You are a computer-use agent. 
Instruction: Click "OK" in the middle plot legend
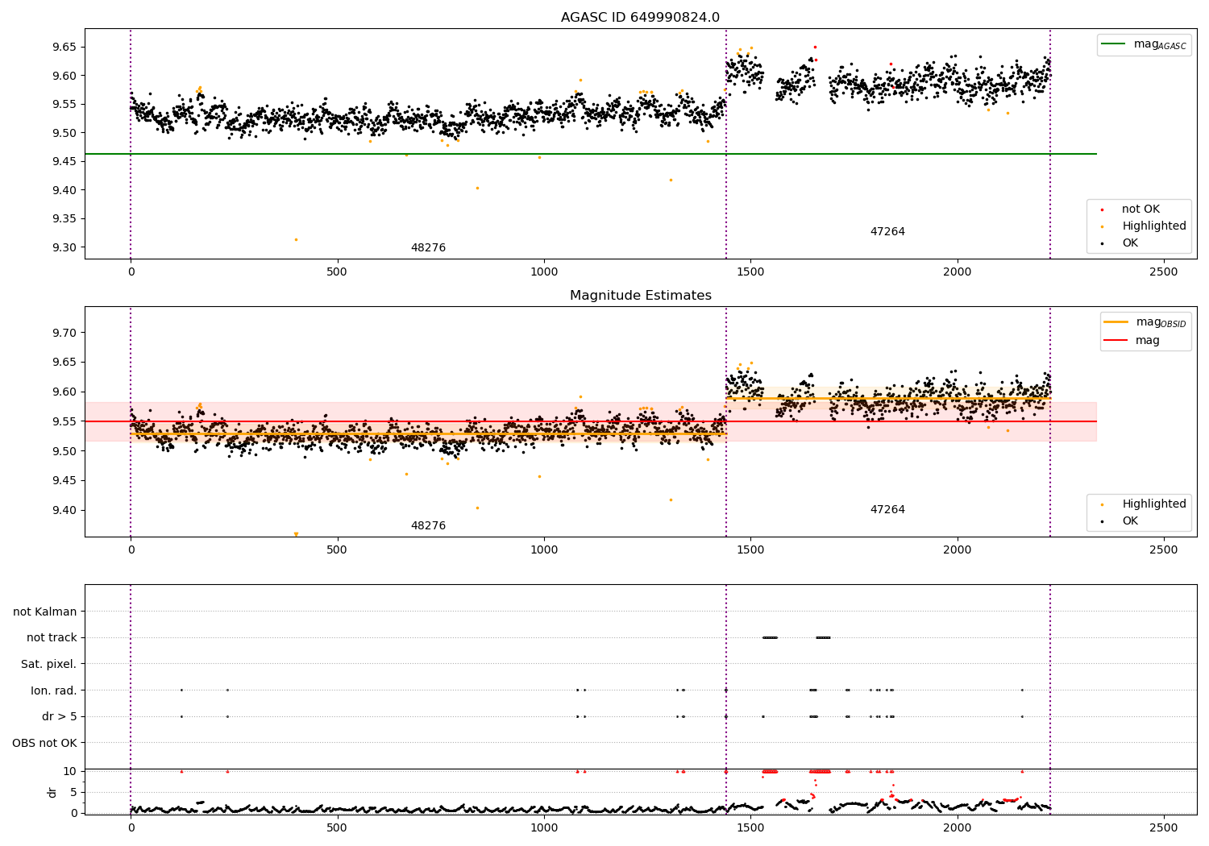1130,521
